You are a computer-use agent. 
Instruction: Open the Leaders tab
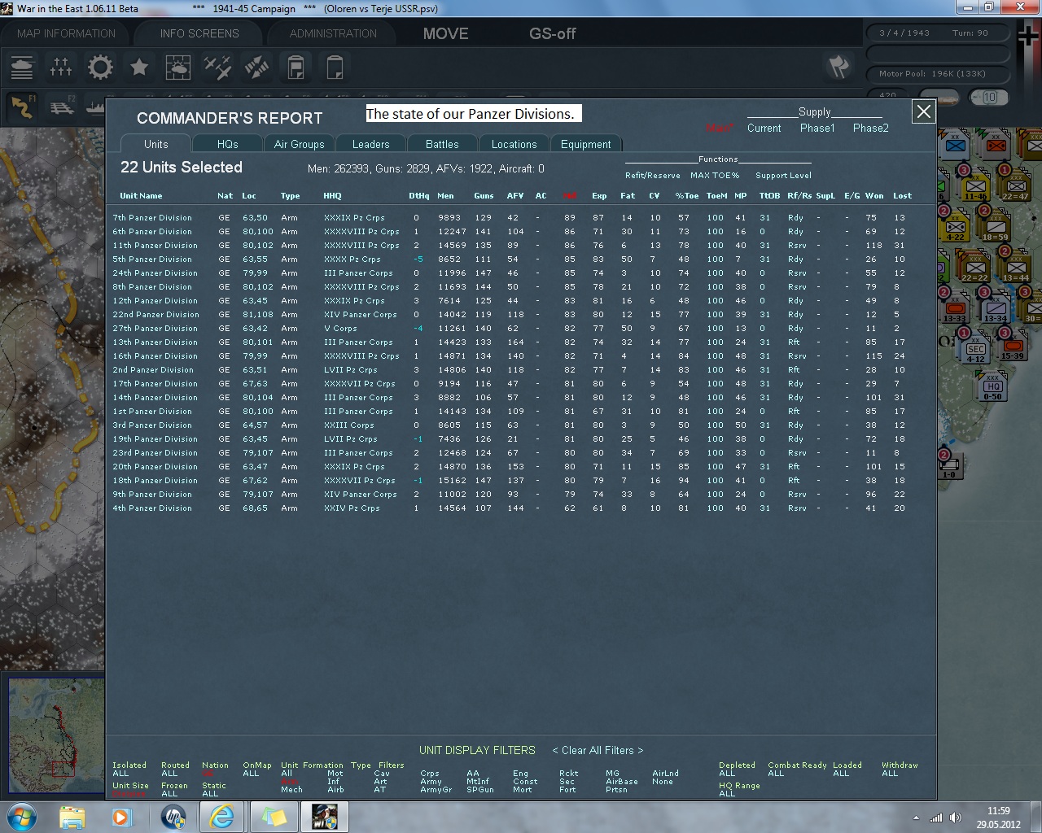tap(370, 144)
